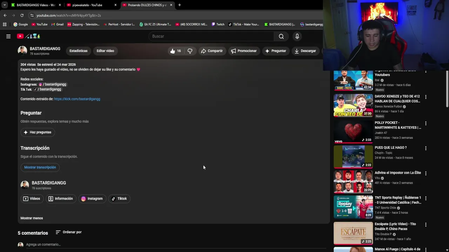Viewport: 449px width, 252px height.
Task: Click the Editar video button
Action: tap(105, 51)
